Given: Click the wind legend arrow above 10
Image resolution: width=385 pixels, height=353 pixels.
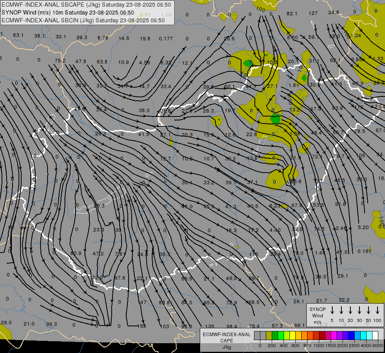Looking at the screenshot, I should coord(341,310).
